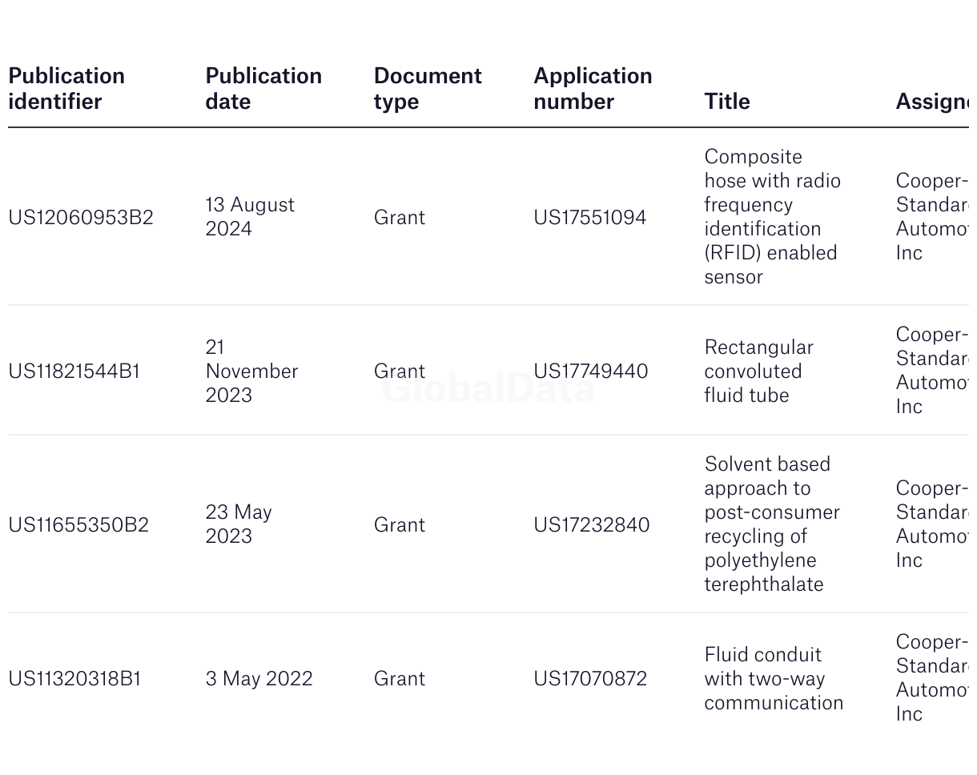Click the Rectangular convoluted fluid tube title
The image size is (977, 775).
click(758, 371)
